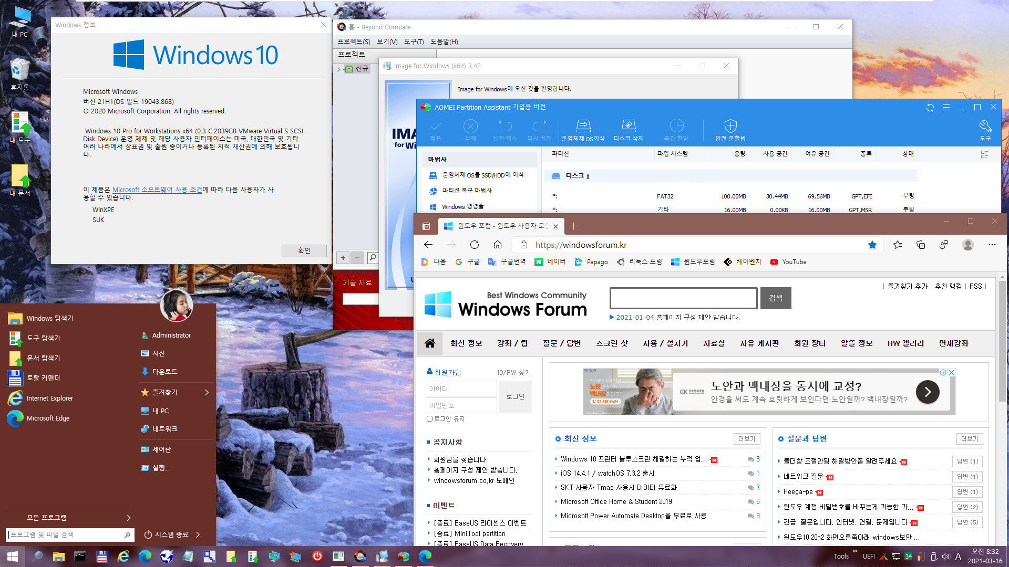Expand the favorites submenu arrow in the start menu
1009x567 pixels.
click(207, 393)
